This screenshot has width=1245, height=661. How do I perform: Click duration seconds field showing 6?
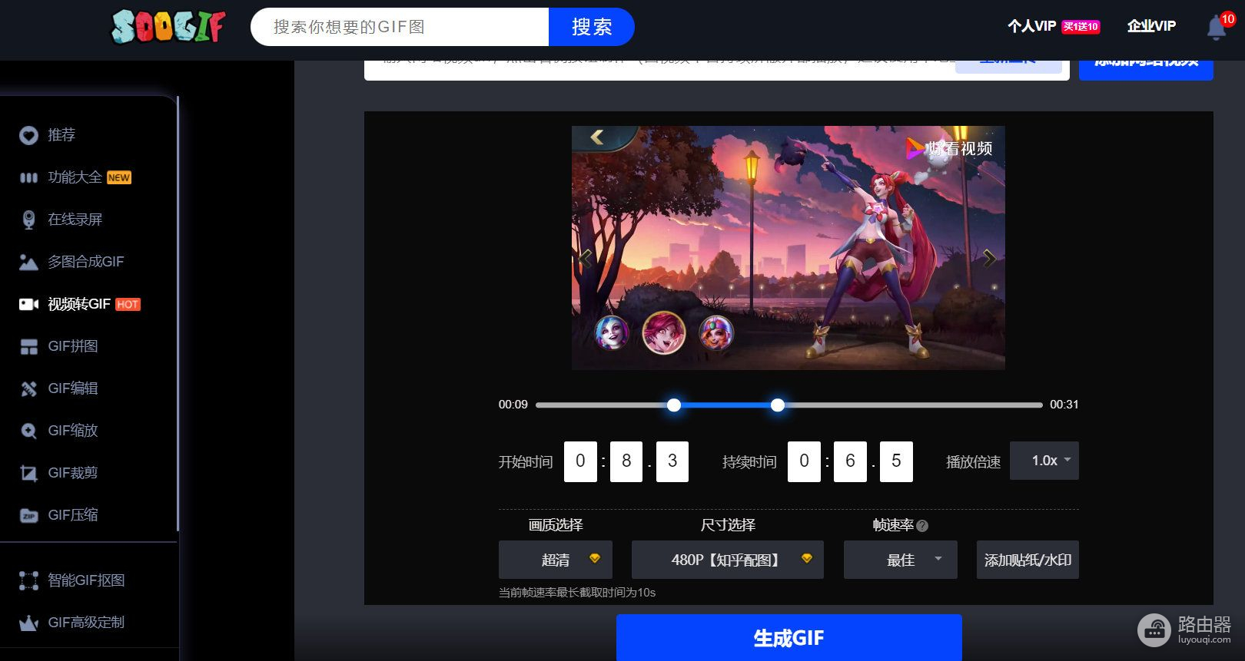850,461
